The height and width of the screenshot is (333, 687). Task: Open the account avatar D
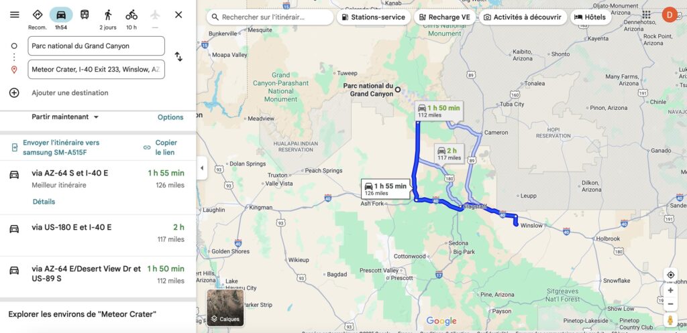coord(669,15)
